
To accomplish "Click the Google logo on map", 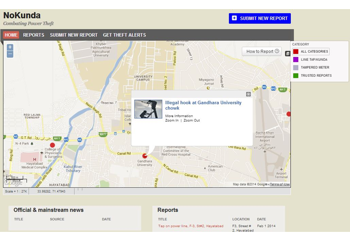I will 13,183.
